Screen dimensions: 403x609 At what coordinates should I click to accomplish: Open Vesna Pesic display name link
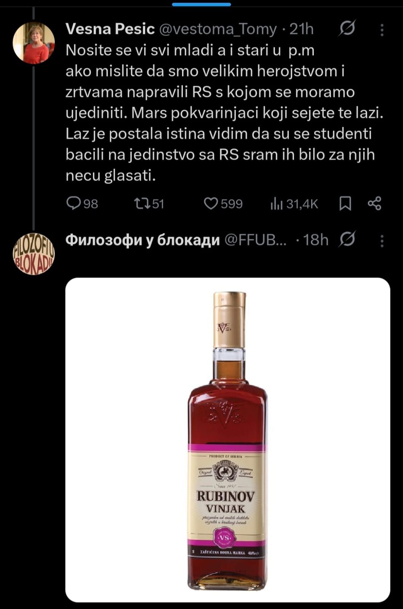110,29
